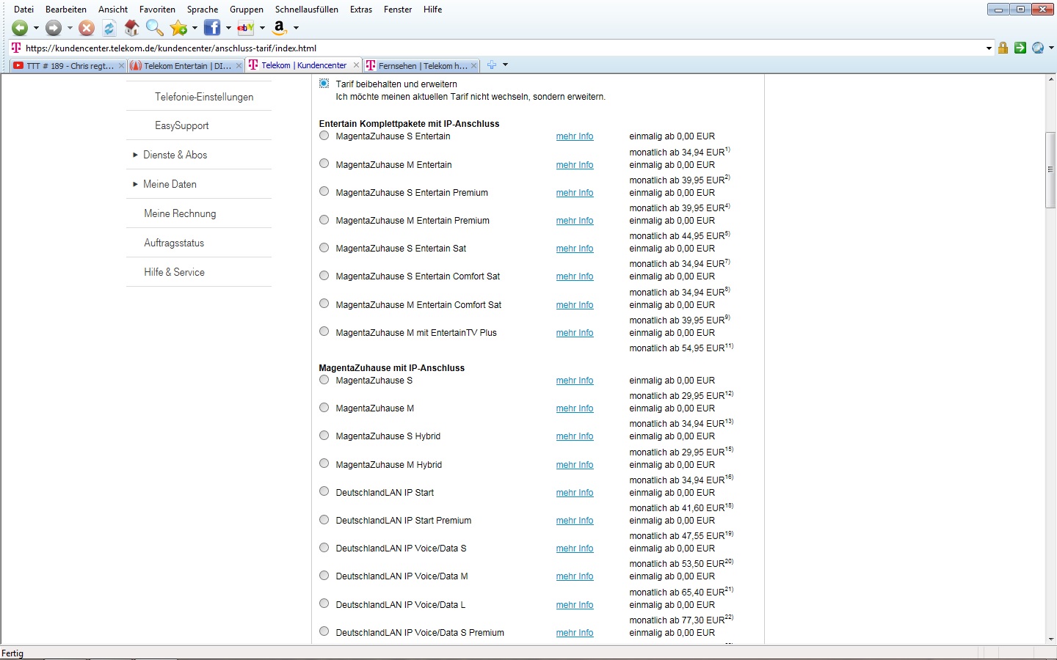Close the Telekom Kundencenter tab
This screenshot has width=1057, height=660.
click(356, 65)
